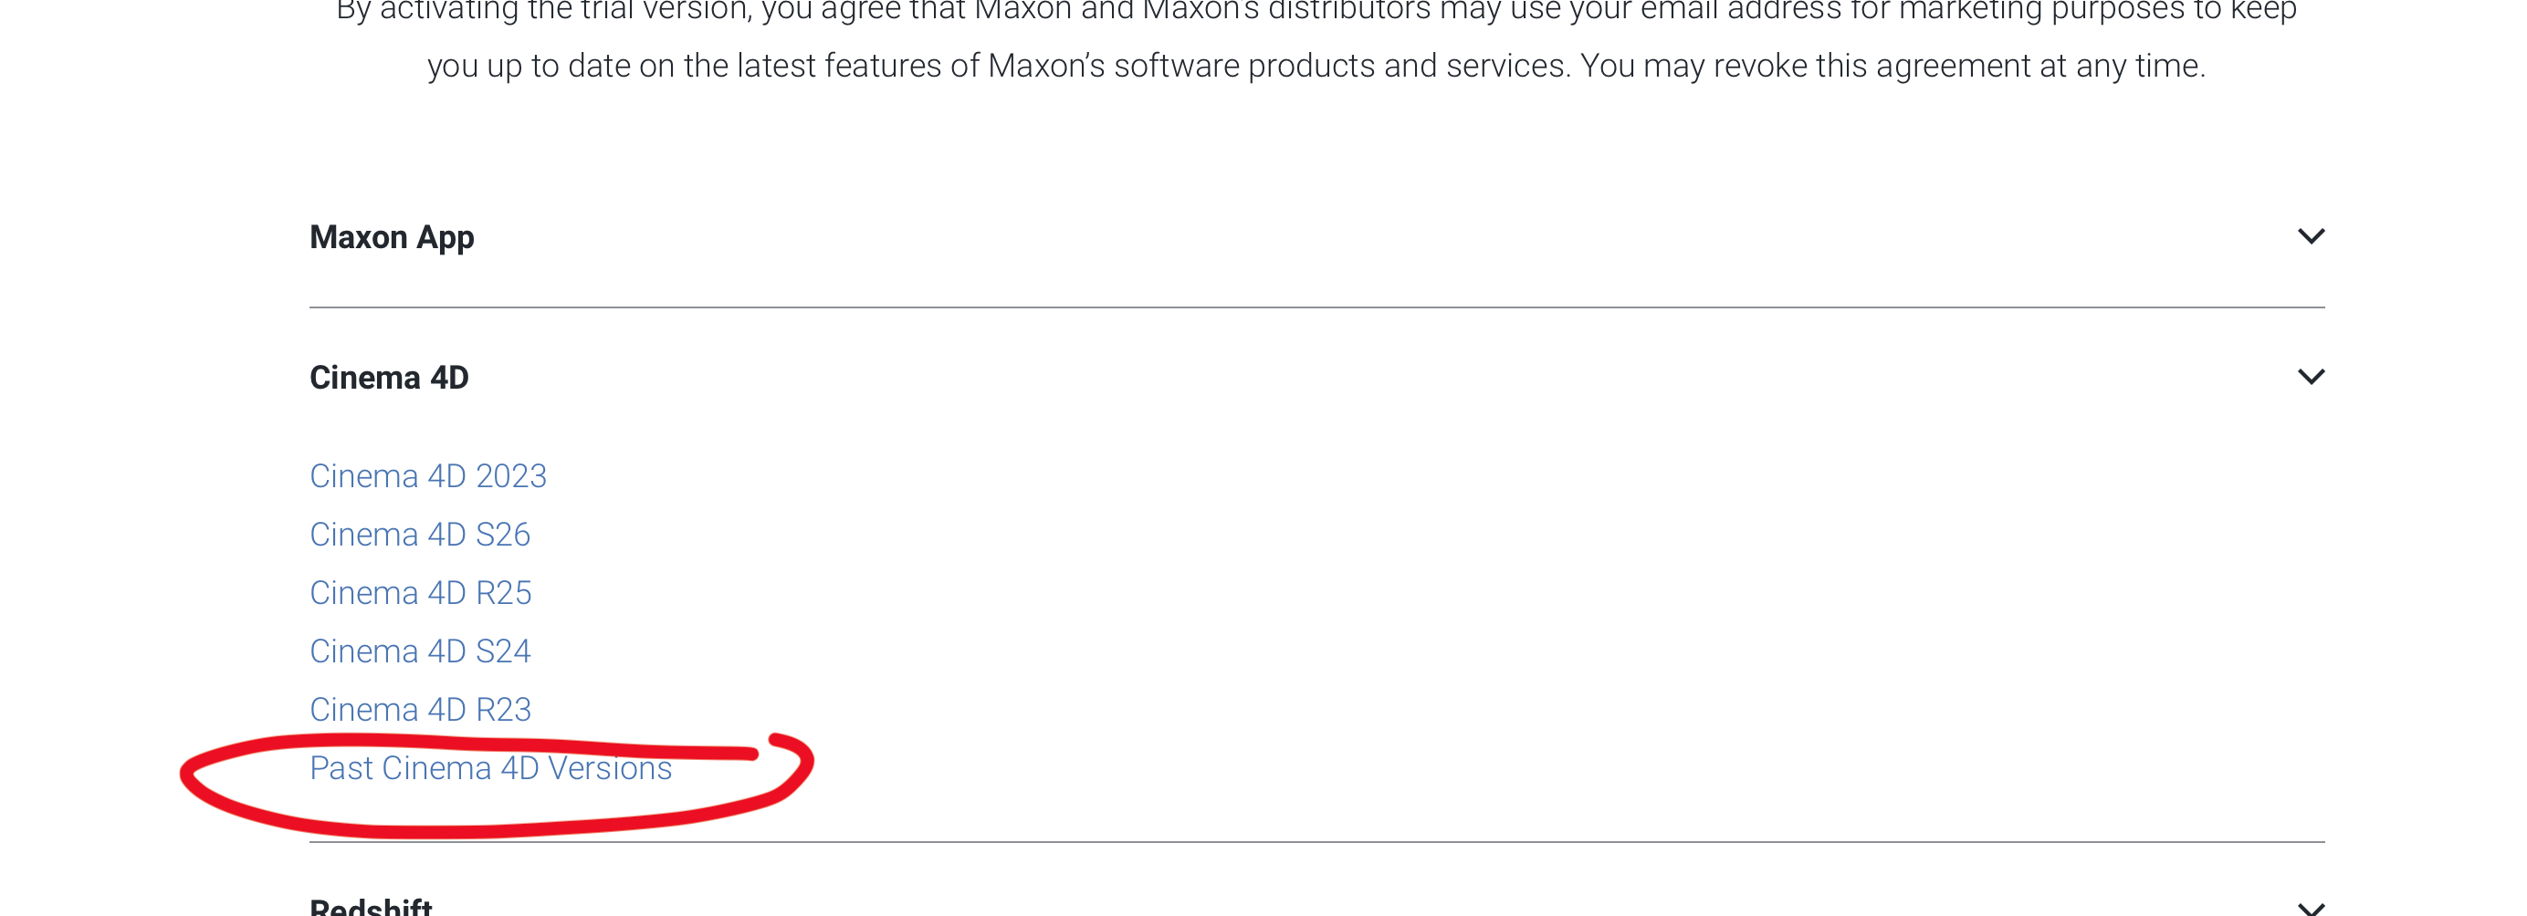Screen dimensions: 2527x916
Task: Choose the Cinema 4D R23 link
Action: point(420,709)
